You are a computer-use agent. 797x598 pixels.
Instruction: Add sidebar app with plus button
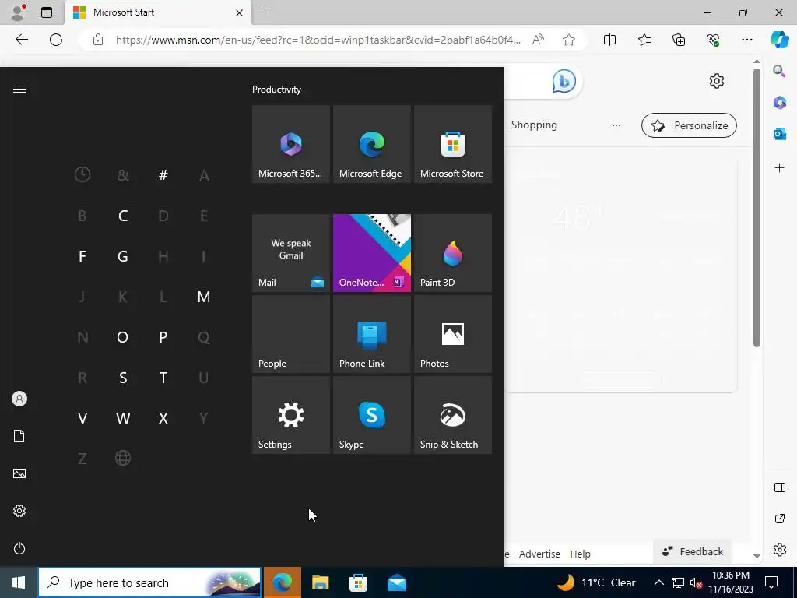coord(779,168)
